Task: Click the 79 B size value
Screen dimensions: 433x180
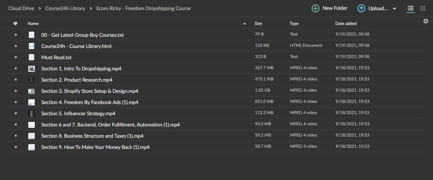Action: coord(259,34)
